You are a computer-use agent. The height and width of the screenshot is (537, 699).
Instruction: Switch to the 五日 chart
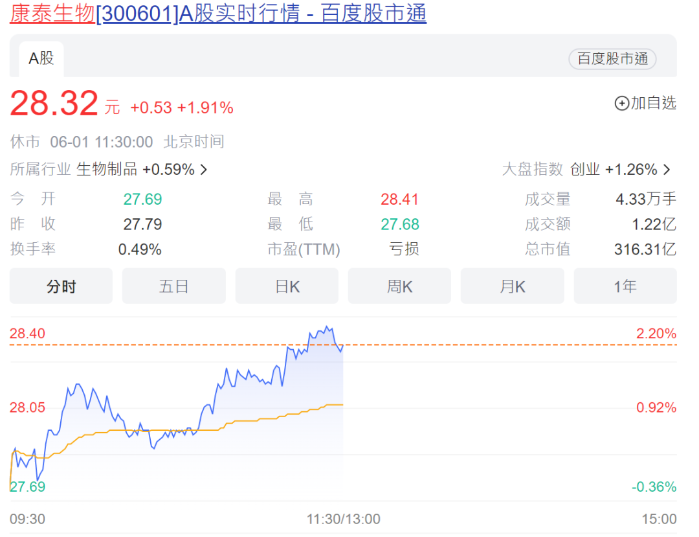173,286
